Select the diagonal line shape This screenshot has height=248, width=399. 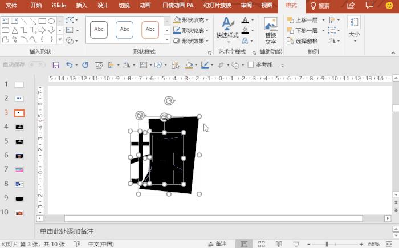(24, 21)
